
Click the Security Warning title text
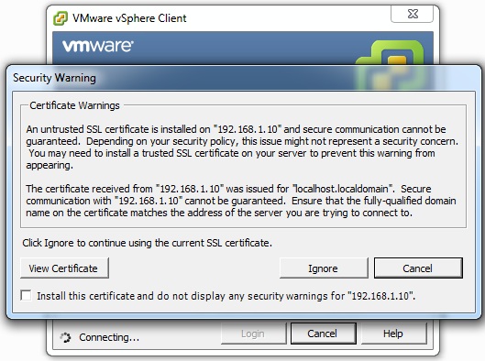(54, 78)
